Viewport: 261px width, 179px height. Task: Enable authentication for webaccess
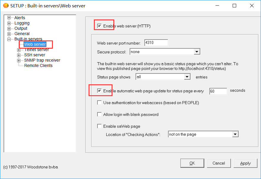[99, 102]
